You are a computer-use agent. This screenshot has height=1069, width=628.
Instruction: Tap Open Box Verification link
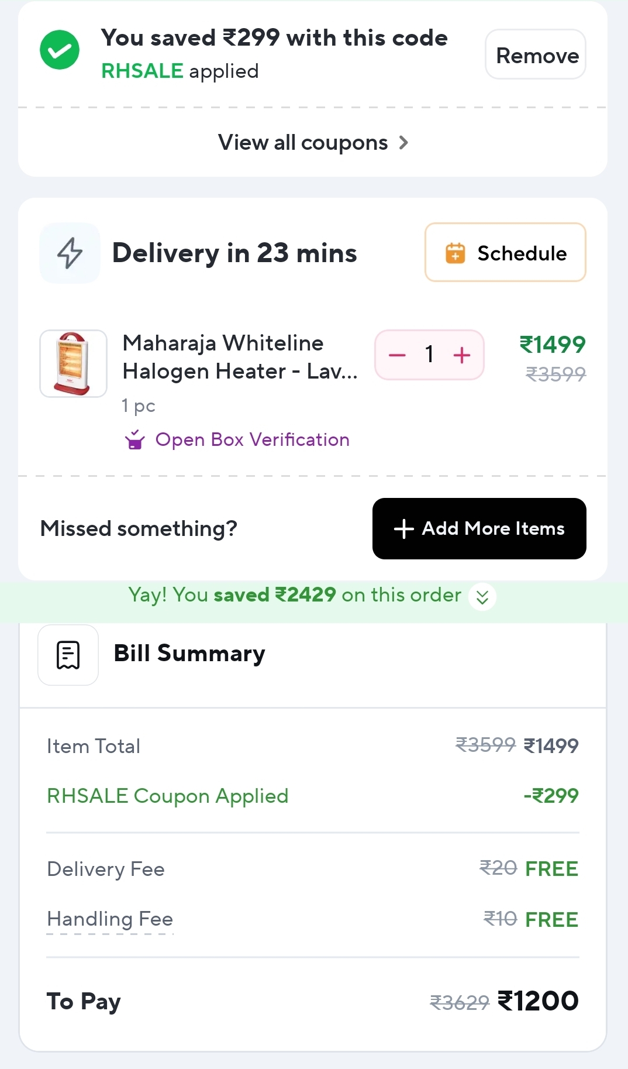click(x=252, y=439)
